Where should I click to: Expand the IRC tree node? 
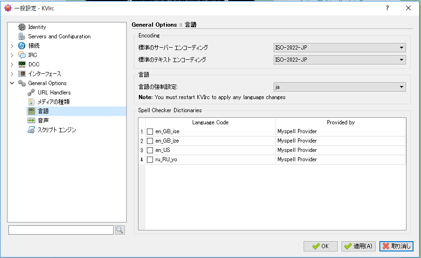12,55
